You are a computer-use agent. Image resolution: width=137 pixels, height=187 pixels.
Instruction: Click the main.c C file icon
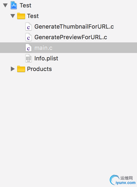[x=29, y=48]
